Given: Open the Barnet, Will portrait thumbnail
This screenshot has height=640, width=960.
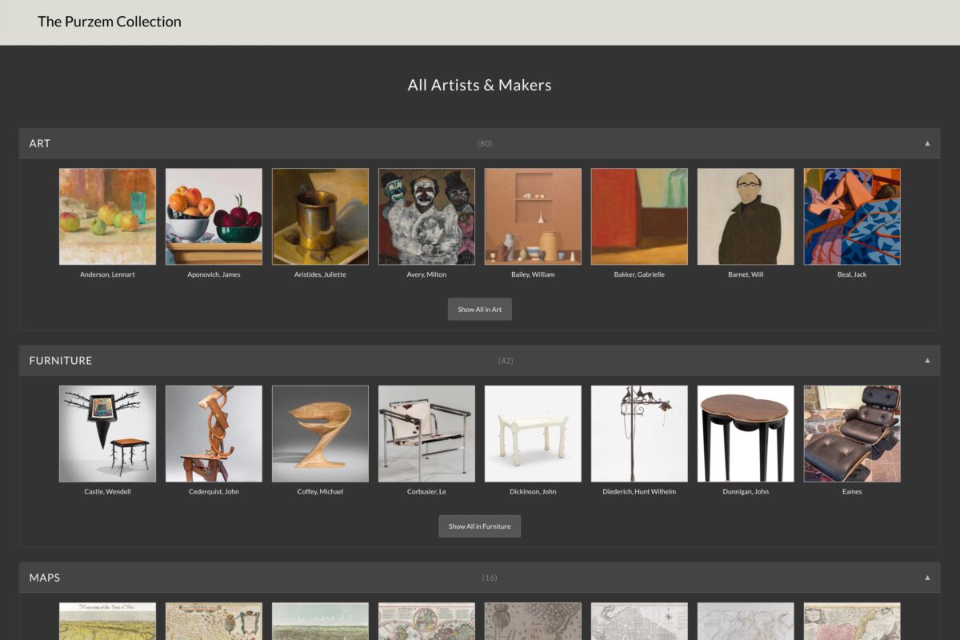Looking at the screenshot, I should click(x=746, y=216).
